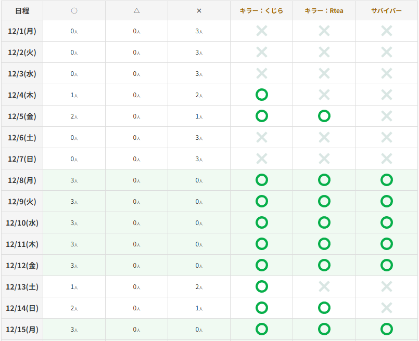
Task: Select the 12/15(月) date row header
Action: pos(22,330)
